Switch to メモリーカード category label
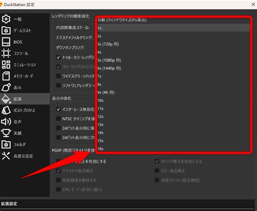 [x=23, y=76]
